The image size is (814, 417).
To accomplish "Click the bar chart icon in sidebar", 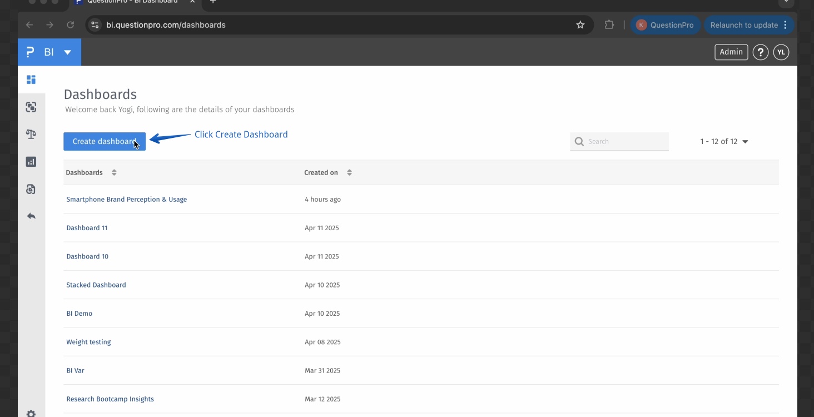I will pos(31,162).
